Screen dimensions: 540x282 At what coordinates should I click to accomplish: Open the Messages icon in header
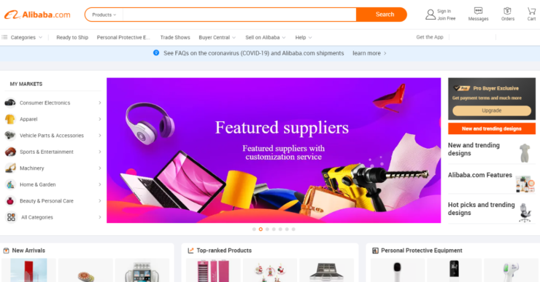tap(478, 11)
